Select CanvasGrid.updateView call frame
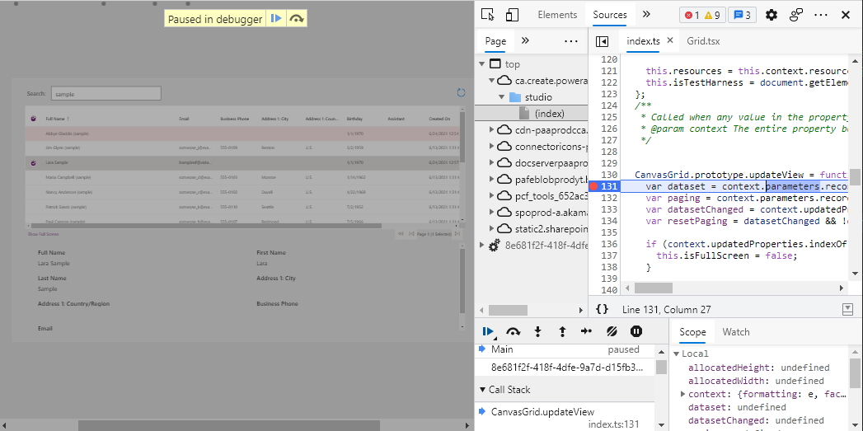The height and width of the screenshot is (431, 863). (565, 418)
